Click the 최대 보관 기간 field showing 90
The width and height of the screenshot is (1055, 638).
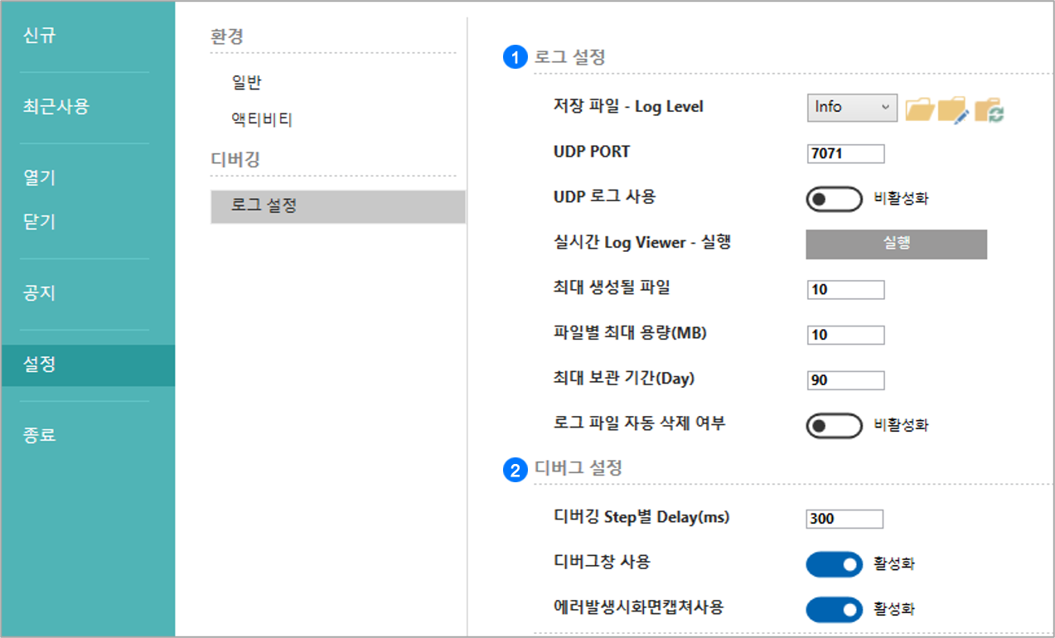tap(845, 379)
